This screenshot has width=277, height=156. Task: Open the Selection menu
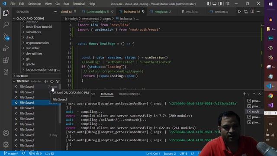pos(35,4)
